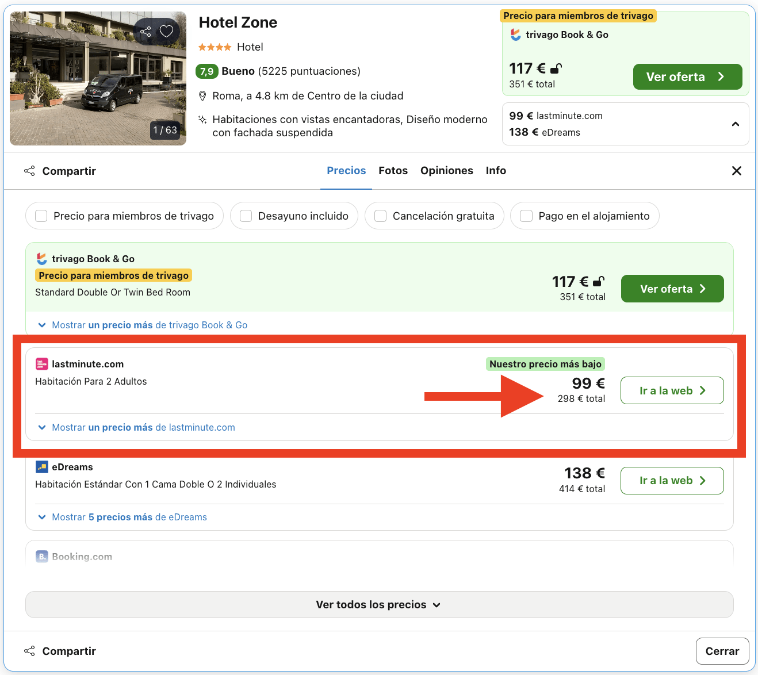
Task: Click trivago logo in the green price row
Action: point(42,259)
